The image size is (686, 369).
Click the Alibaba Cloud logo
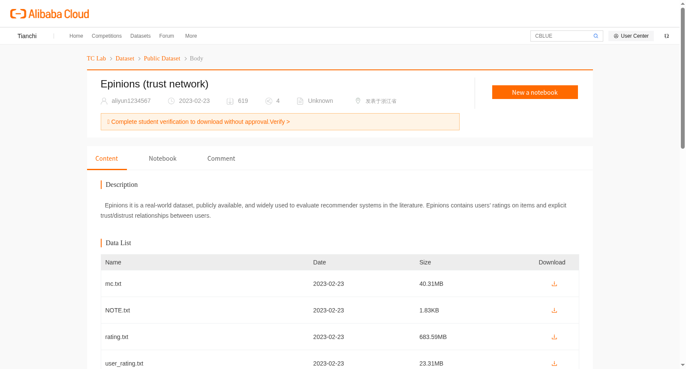50,14
